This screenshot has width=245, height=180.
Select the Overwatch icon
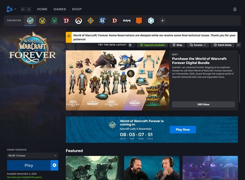click(79, 21)
